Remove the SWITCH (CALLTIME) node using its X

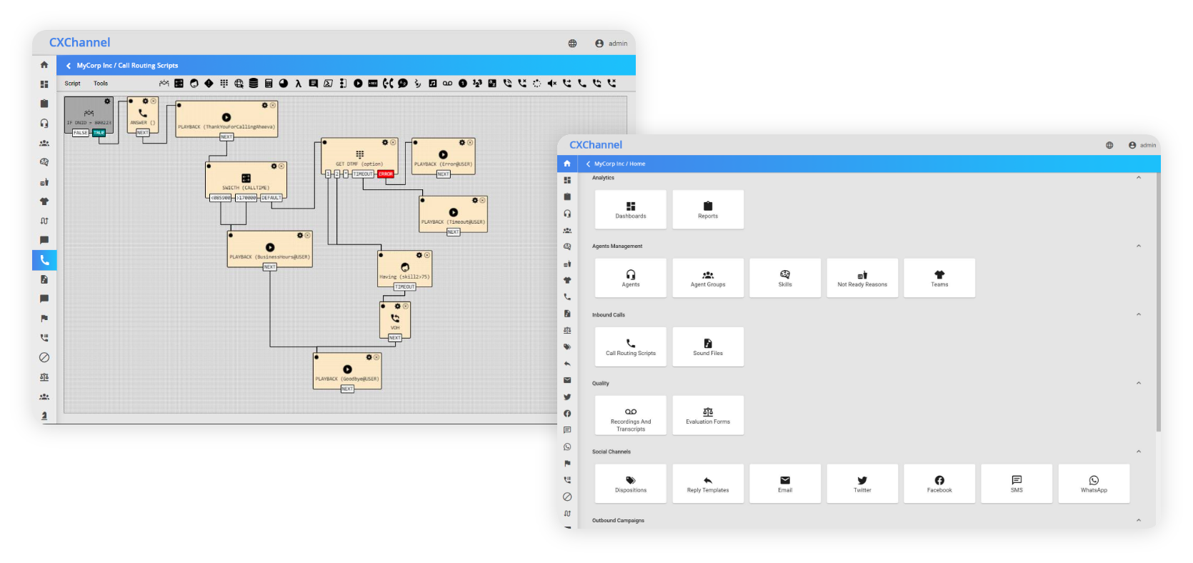tap(281, 166)
